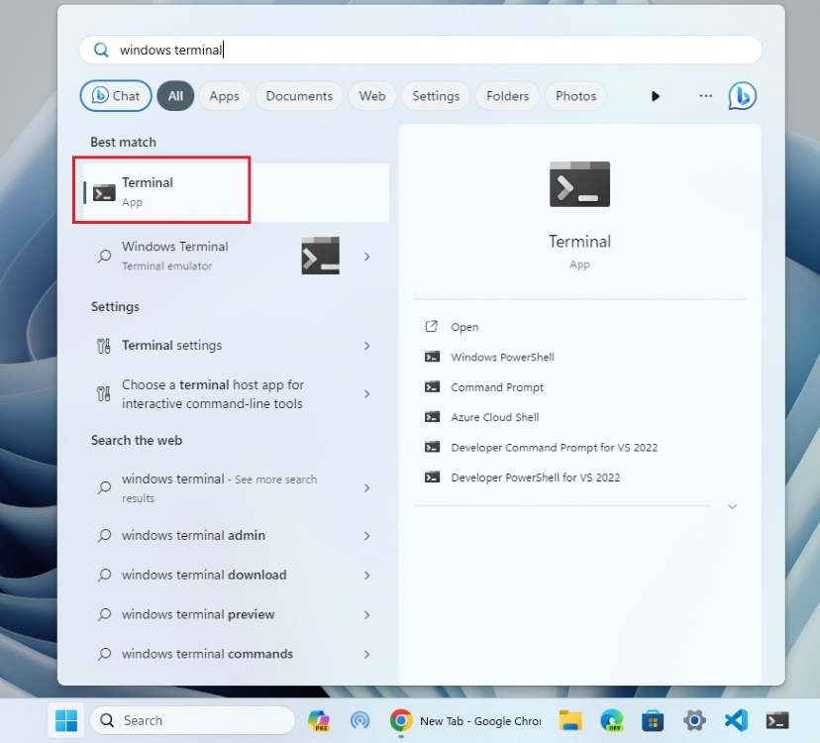Run Terminal as Windows PowerShell
The height and width of the screenshot is (743, 820).
[500, 357]
